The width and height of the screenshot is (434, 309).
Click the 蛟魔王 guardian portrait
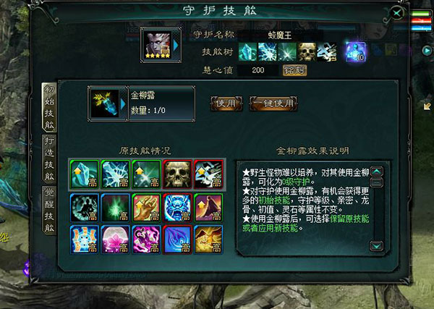[158, 45]
